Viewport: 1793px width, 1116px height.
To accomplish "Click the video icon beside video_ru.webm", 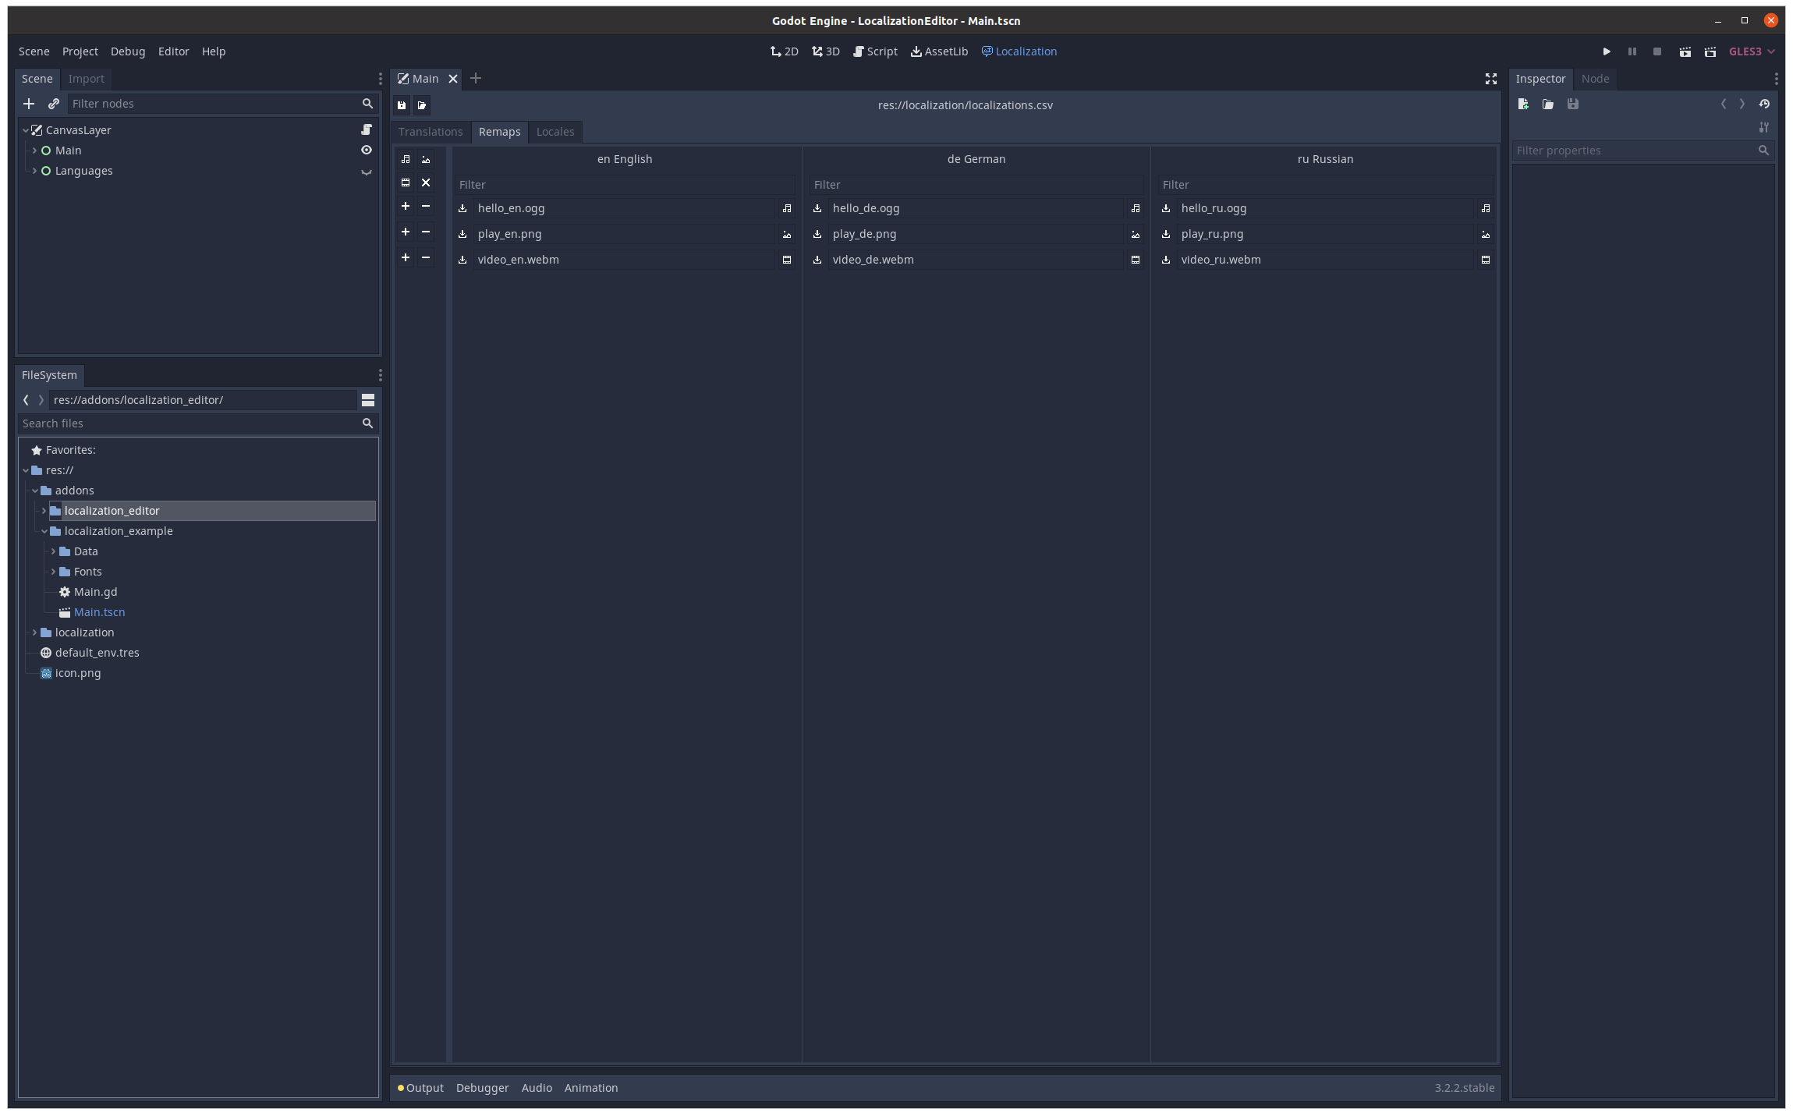I will [1486, 260].
